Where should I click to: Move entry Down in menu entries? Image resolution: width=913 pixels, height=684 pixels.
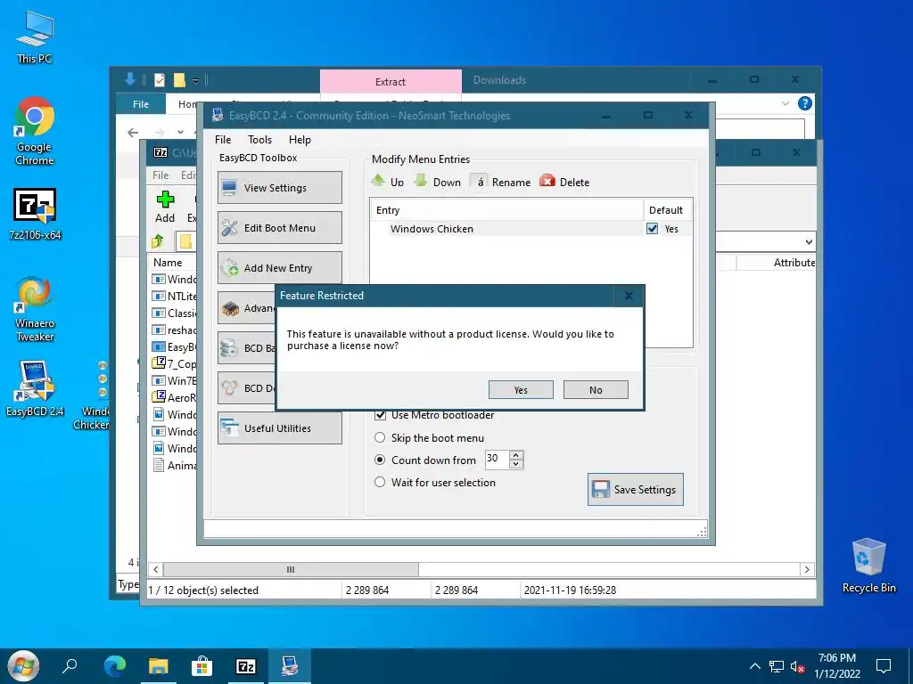[437, 182]
